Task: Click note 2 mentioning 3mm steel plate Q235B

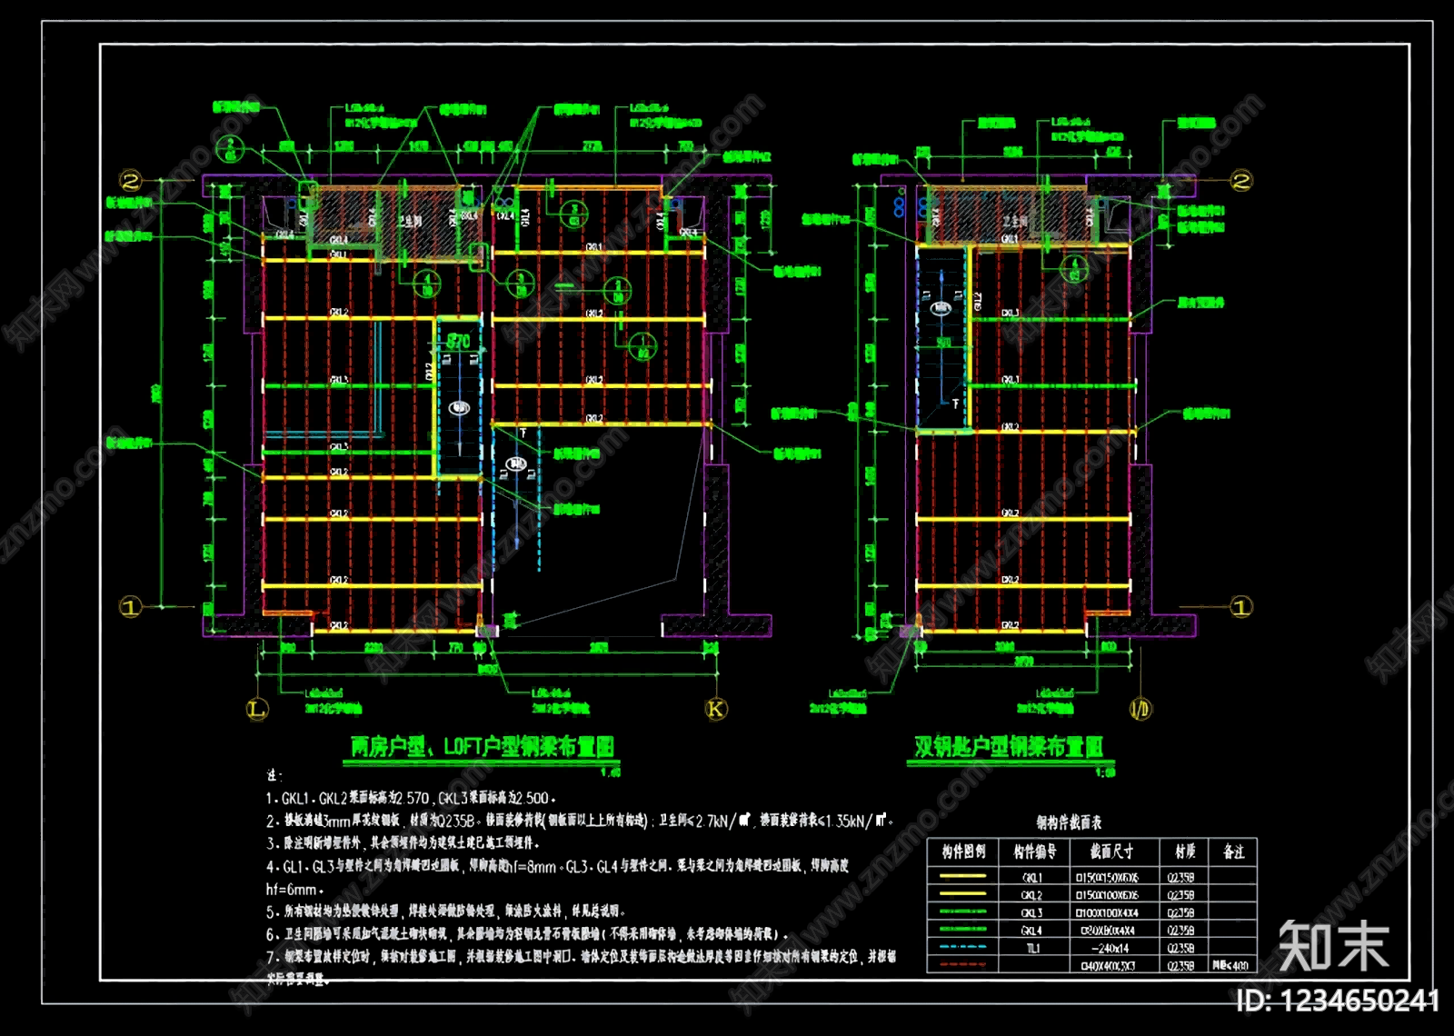Action: tap(580, 821)
